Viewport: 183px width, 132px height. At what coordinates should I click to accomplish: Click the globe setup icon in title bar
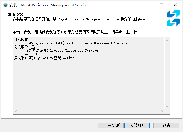point(5,5)
